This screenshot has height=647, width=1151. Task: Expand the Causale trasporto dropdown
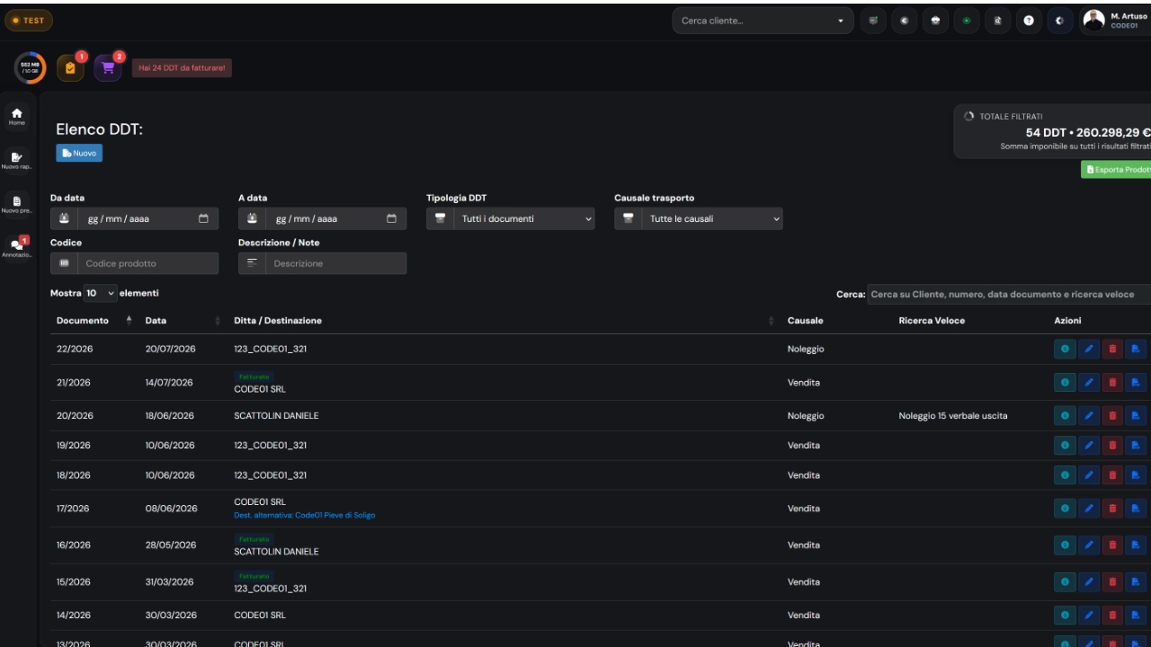click(x=699, y=218)
